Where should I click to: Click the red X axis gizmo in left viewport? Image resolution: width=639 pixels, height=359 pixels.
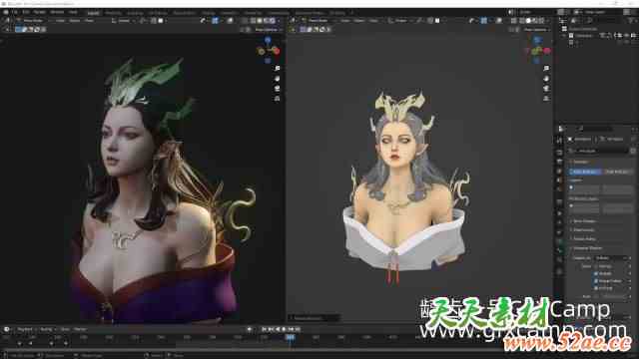(x=277, y=51)
